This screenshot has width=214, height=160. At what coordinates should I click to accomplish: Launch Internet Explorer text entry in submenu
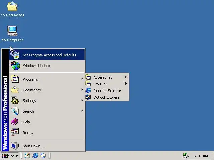(107, 91)
